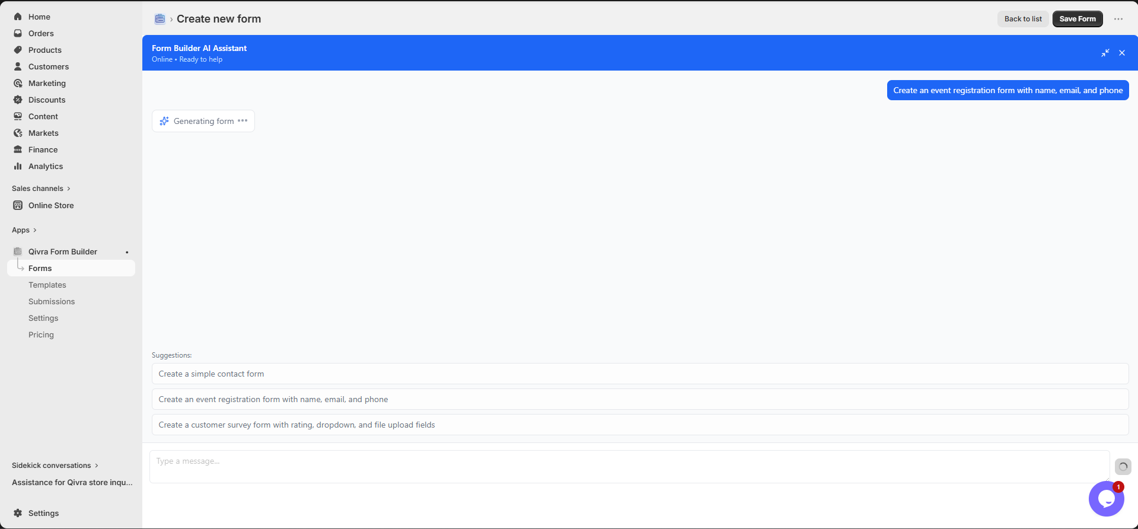Expand the Sales channels section
The image size is (1138, 529).
(41, 189)
